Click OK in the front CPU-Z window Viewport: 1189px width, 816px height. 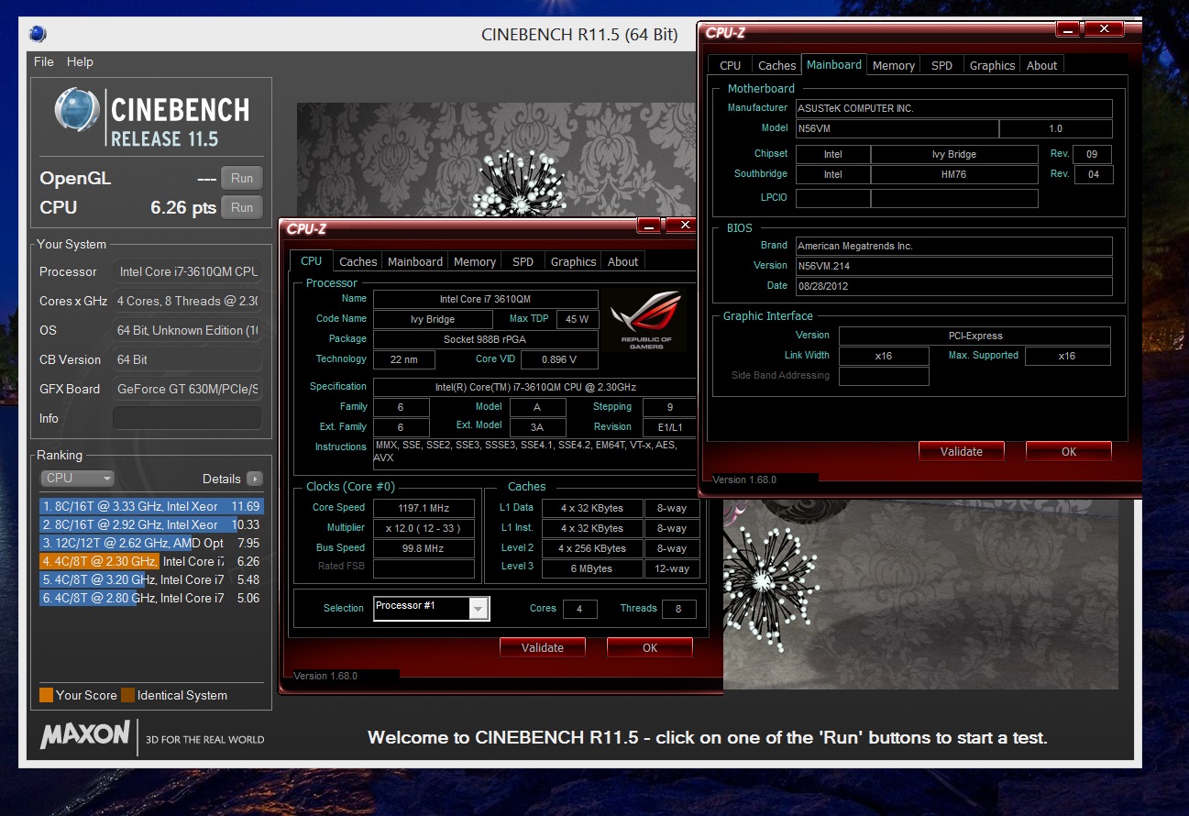650,647
